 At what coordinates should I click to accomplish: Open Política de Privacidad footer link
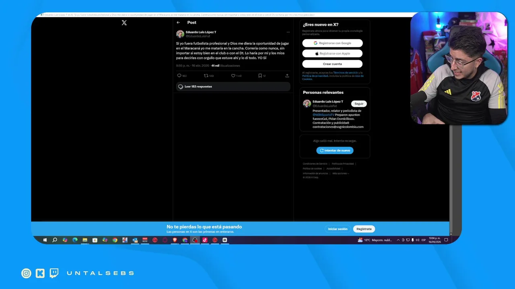[343, 164]
